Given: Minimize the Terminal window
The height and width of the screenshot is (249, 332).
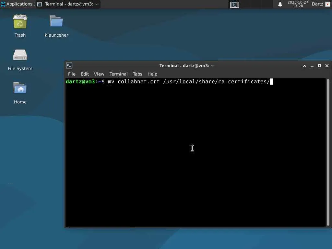Looking at the screenshot, I should (x=312, y=66).
